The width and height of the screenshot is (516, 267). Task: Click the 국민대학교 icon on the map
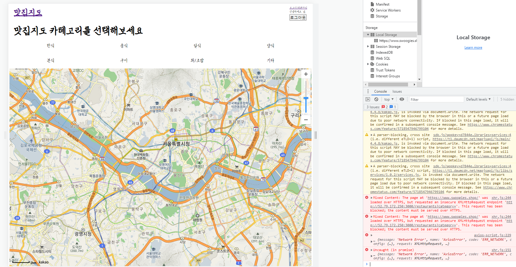(x=191, y=95)
